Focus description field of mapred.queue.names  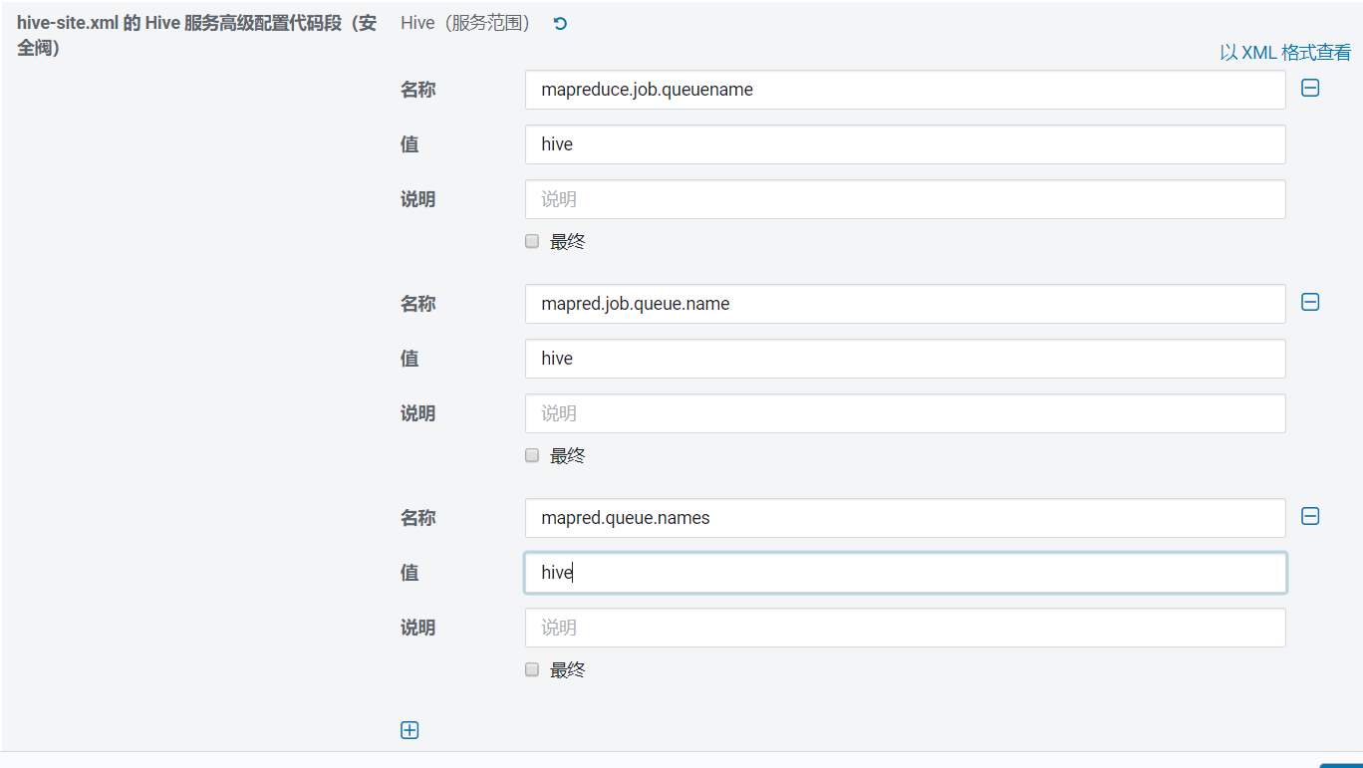905,628
